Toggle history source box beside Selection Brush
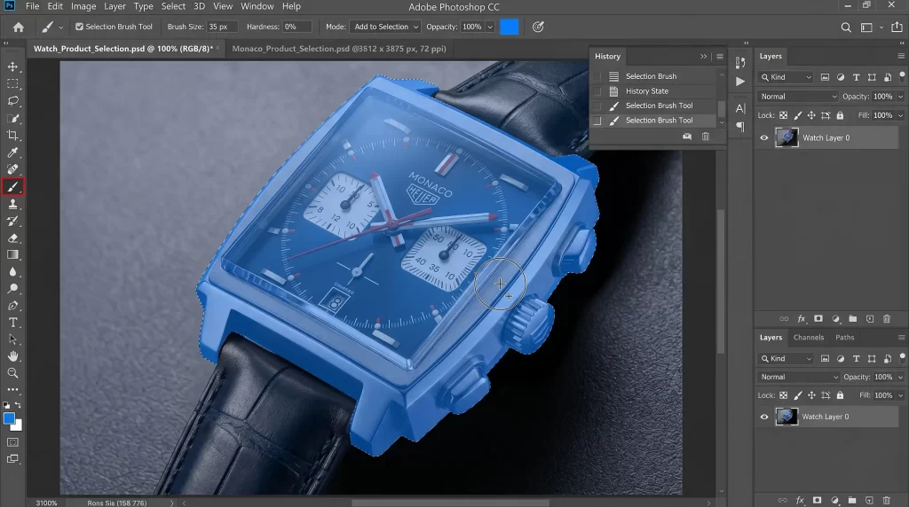The height and width of the screenshot is (507, 909). click(x=597, y=76)
